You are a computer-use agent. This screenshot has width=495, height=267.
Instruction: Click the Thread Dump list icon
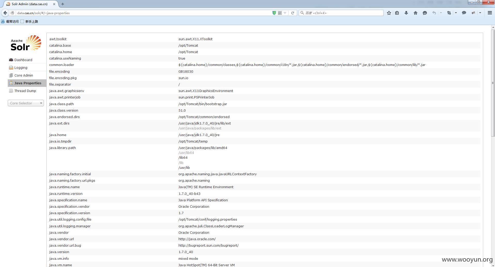click(x=11, y=91)
